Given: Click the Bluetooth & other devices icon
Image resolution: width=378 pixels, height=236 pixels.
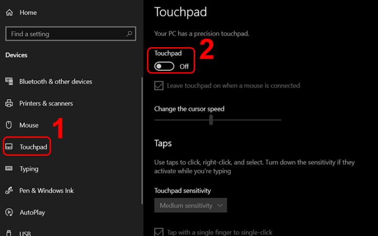Looking at the screenshot, I should point(9,81).
